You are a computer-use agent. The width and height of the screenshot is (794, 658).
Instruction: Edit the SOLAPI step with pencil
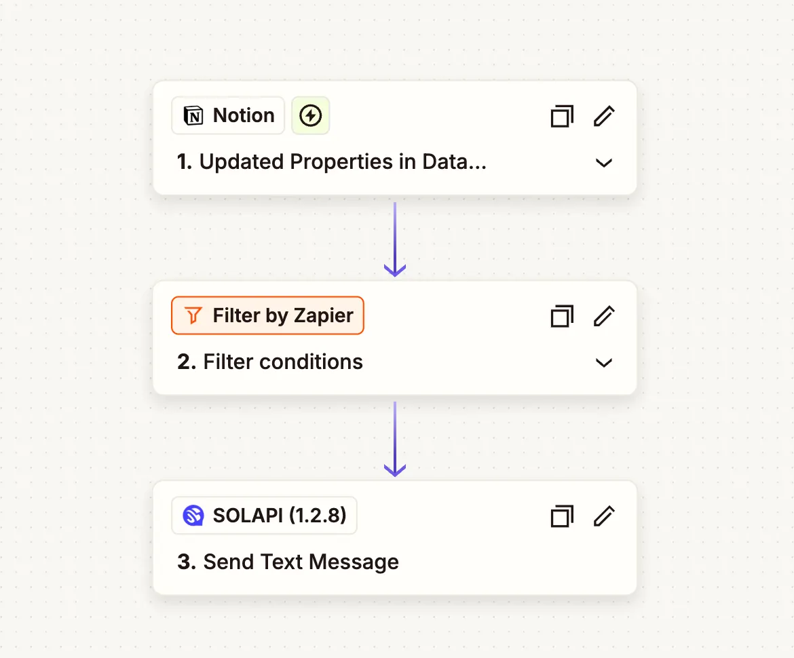pyautogui.click(x=603, y=516)
